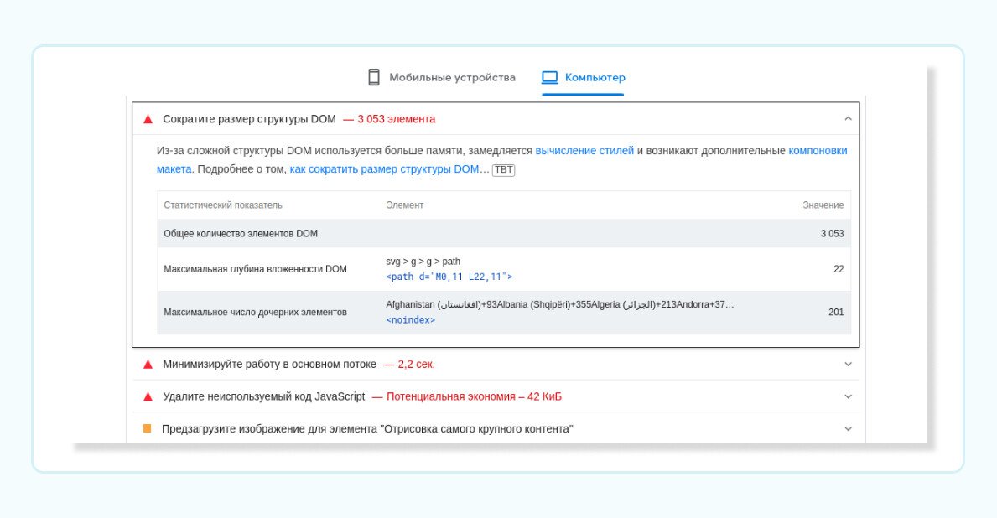Open the компоновки макета link
Screen dimensions: 997x518
[x=818, y=151]
